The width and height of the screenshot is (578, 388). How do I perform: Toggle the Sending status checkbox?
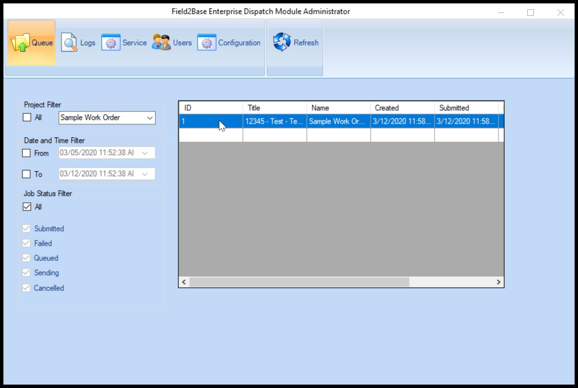[26, 273]
